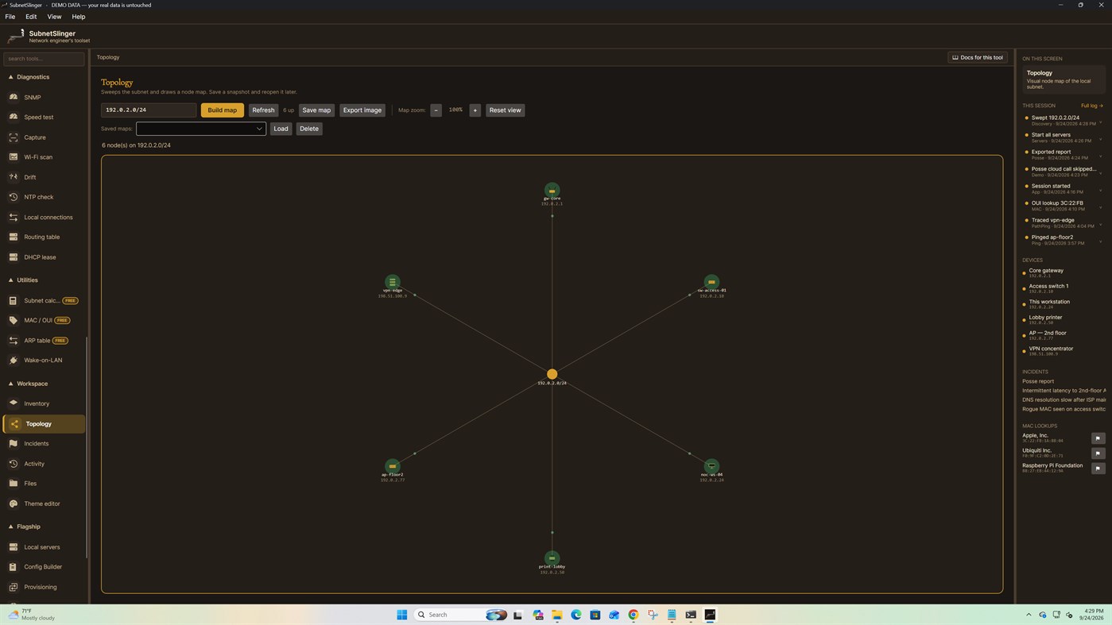The image size is (1112, 625).
Task: Flag the Apple, Inc. MAC lookup
Action: point(1098,438)
